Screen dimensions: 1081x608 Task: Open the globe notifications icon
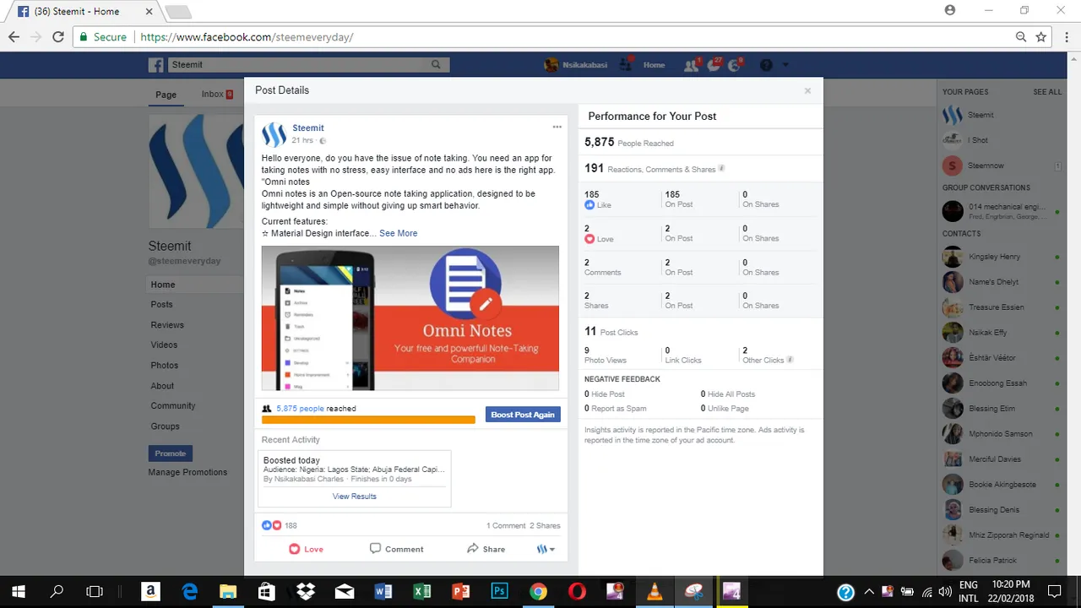coord(735,64)
